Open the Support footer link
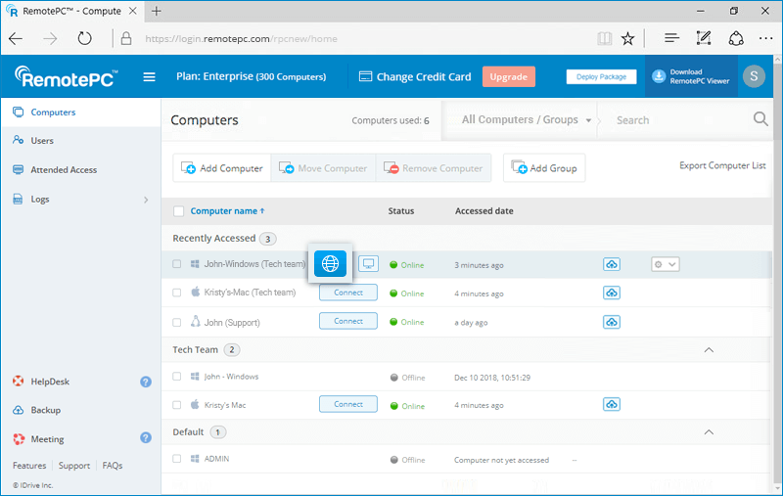Screen dimensions: 783x496 74,466
